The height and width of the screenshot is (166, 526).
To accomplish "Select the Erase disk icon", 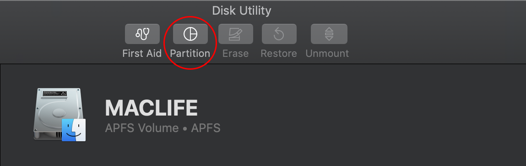I will coord(235,34).
